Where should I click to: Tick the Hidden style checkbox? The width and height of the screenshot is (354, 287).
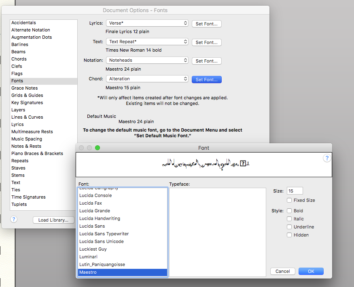289,235
